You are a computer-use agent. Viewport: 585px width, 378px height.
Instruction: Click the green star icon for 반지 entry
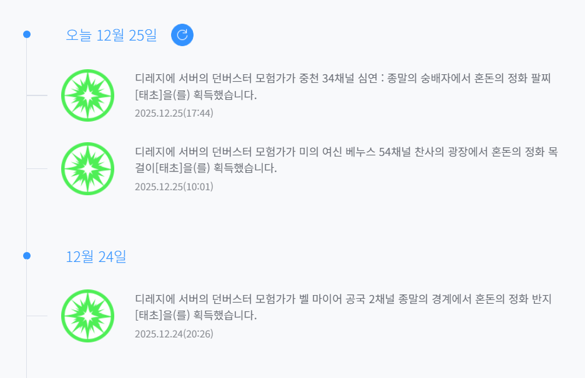[x=87, y=316]
